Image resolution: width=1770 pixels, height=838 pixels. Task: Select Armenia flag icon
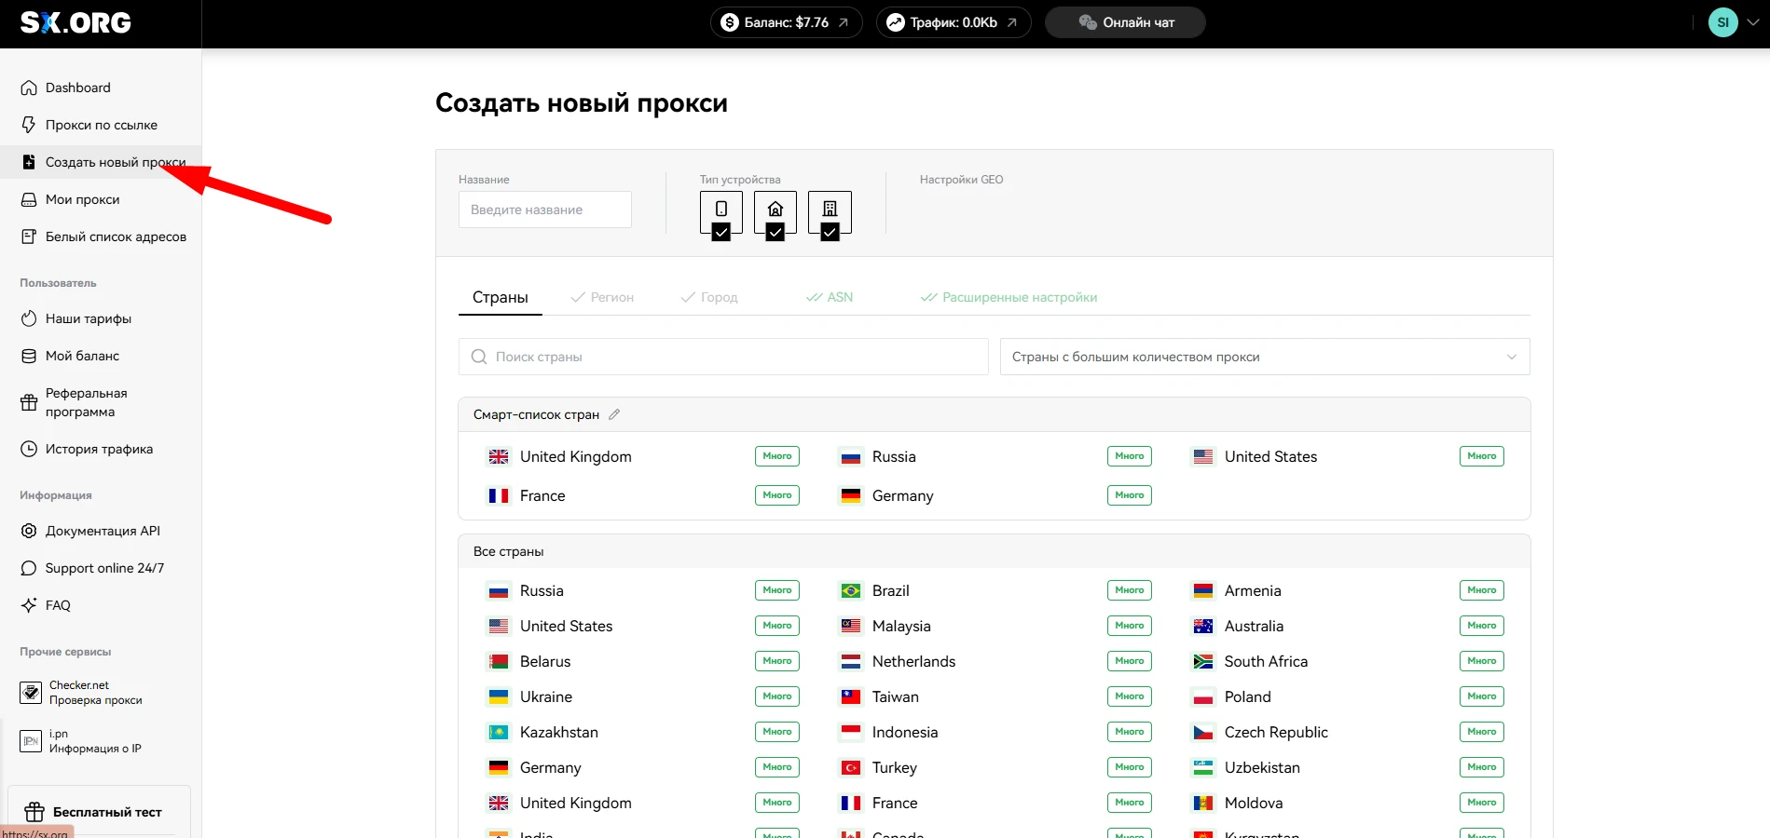[1203, 591]
